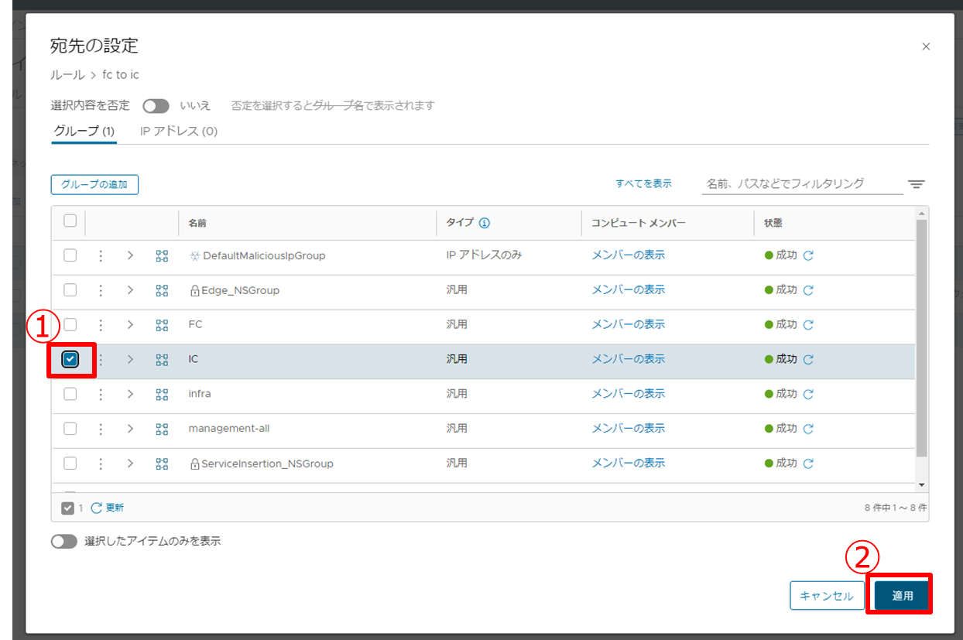
Task: Open three-dot menu for FC group
Action: click(101, 325)
